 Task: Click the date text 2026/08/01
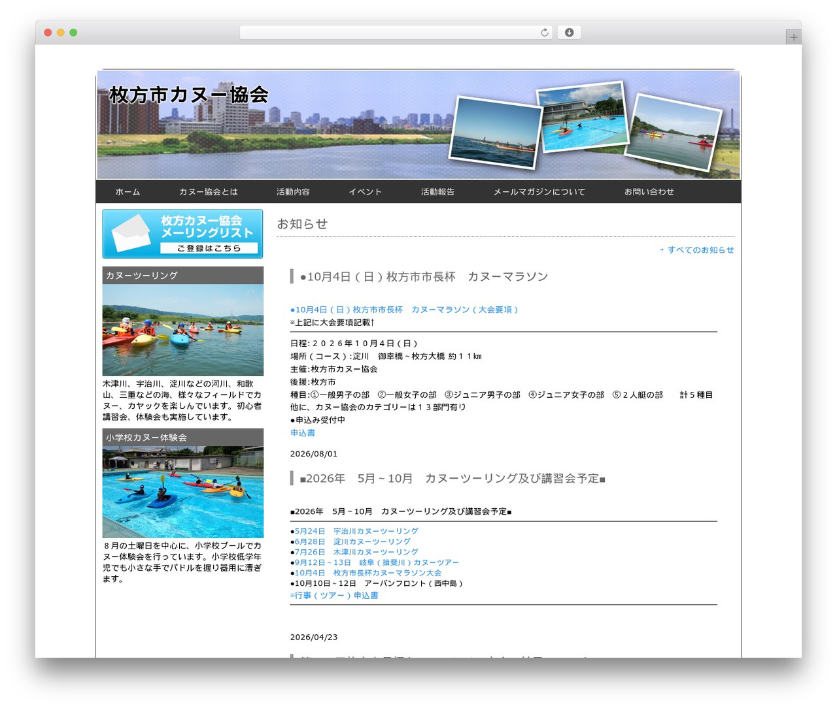pos(314,454)
